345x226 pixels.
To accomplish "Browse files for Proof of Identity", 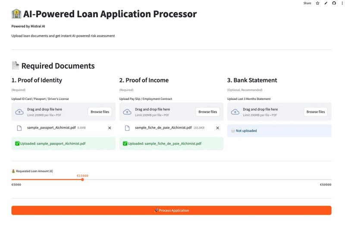I will click(100, 112).
